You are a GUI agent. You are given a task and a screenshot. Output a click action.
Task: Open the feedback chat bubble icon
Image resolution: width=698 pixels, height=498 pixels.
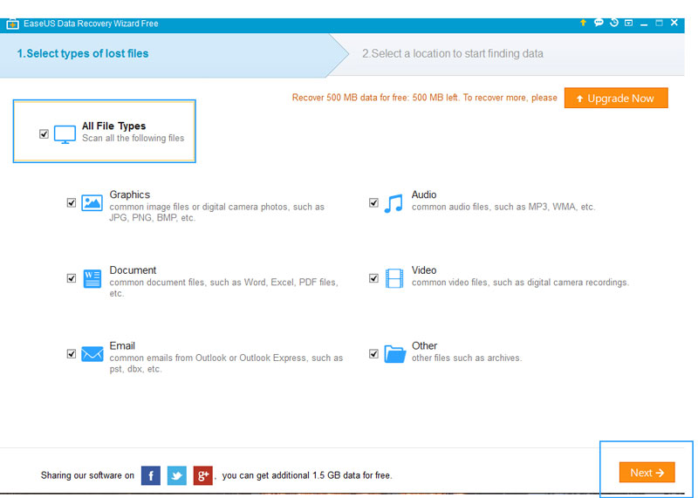pyautogui.click(x=599, y=23)
